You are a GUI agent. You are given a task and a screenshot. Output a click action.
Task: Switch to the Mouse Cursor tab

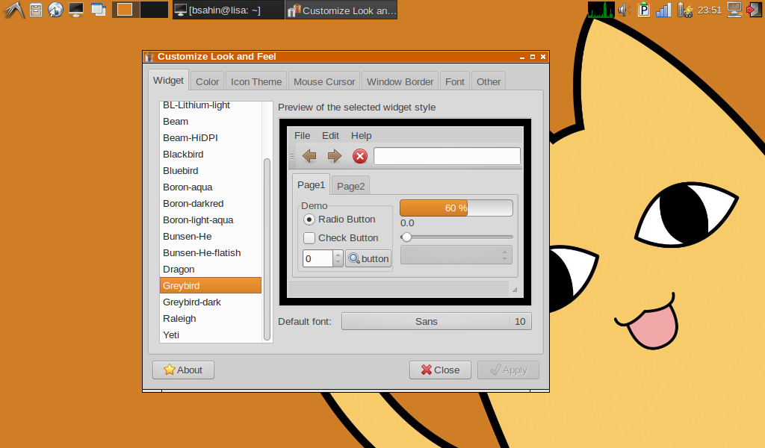[324, 82]
